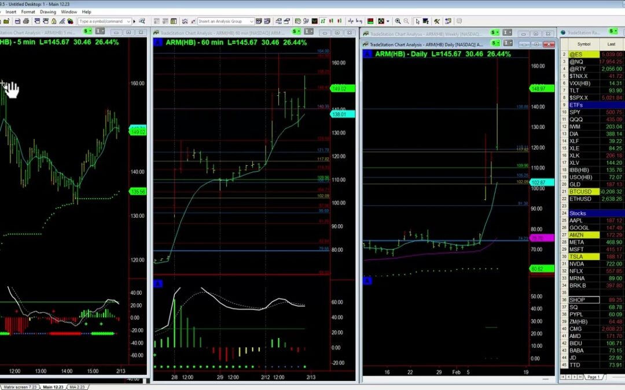Image resolution: width=625 pixels, height=390 pixels.
Task: Click the green 149.02 price marker on 60 min chart
Action: click(339, 88)
